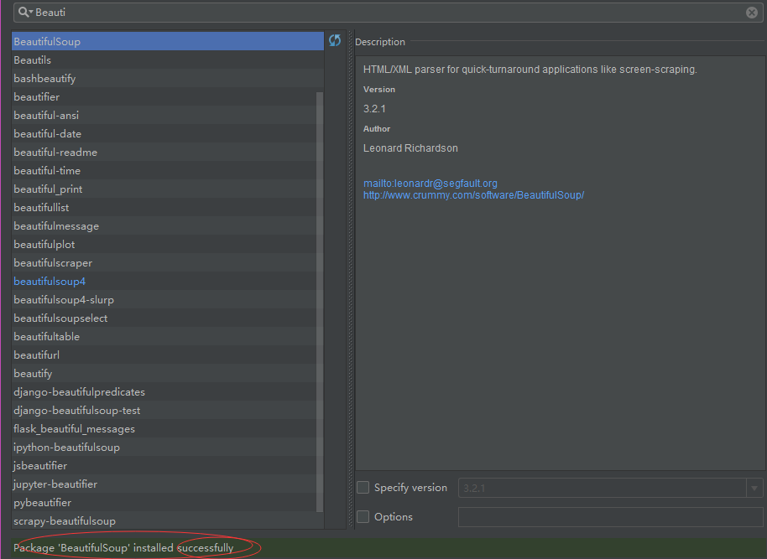Click the 'installed successfully' status message
The height and width of the screenshot is (559, 767).
coord(123,548)
